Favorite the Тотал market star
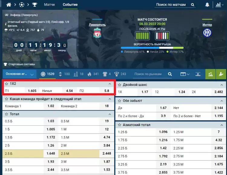The width and height of the screenshot is (227, 175). 7,114
